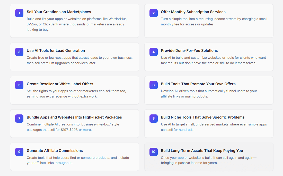Click "Use AI Tools for Lead Generation" title
This screenshot has height=176, width=283.
pyautogui.click(x=56, y=51)
